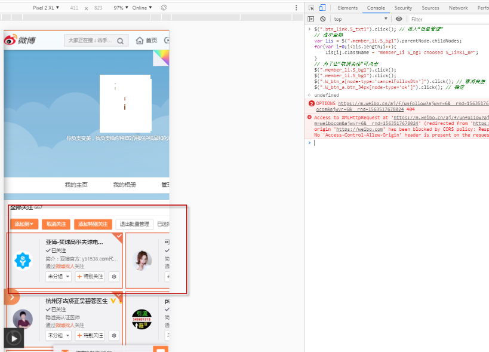Open the Online throttling dropdown

pyautogui.click(x=142, y=8)
